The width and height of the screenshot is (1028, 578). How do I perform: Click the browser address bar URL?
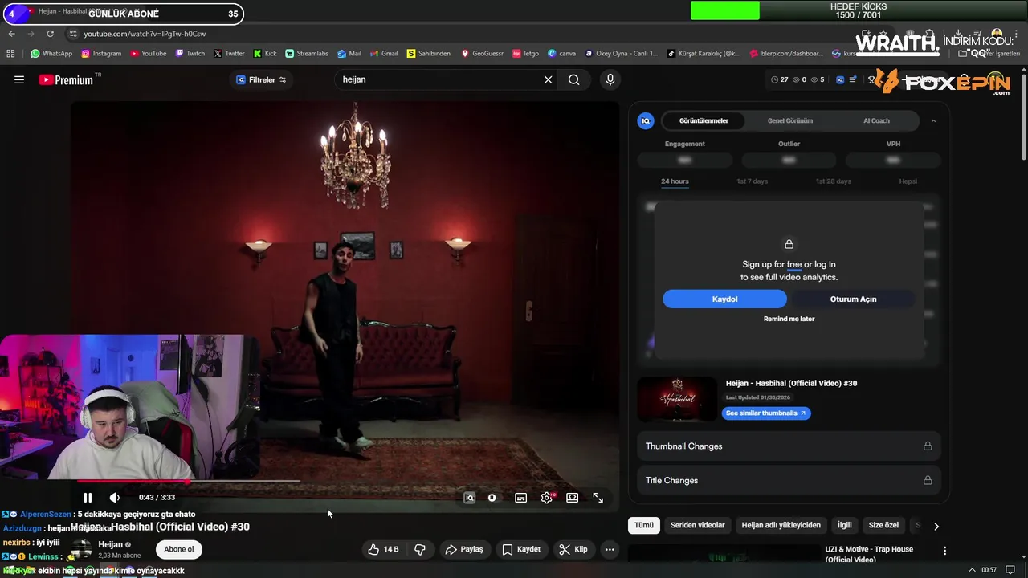145,34
